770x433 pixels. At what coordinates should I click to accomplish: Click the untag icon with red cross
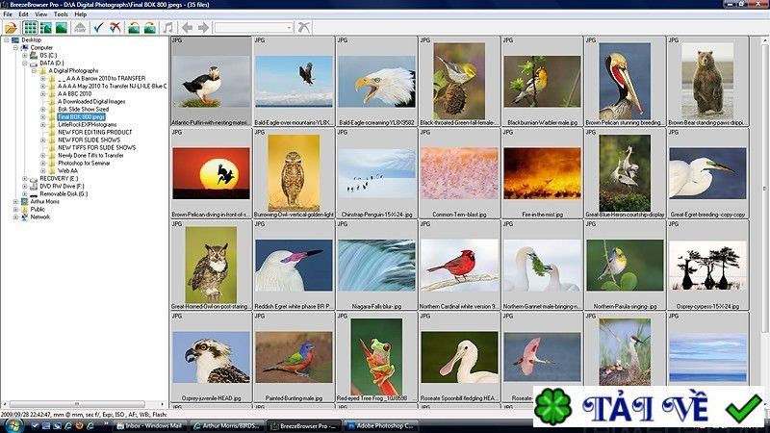click(x=115, y=28)
